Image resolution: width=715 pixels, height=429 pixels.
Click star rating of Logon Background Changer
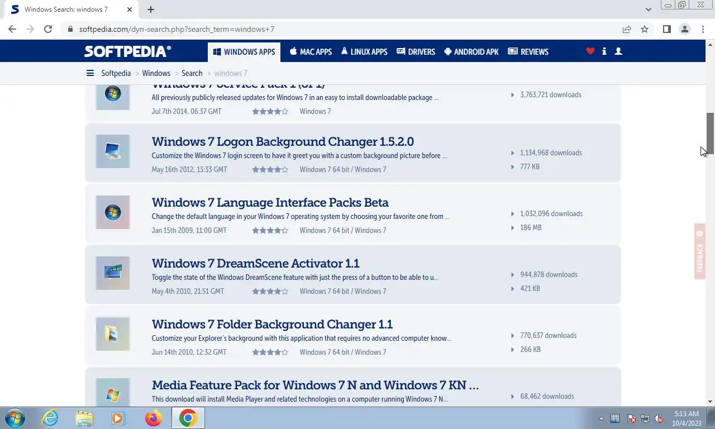(270, 169)
